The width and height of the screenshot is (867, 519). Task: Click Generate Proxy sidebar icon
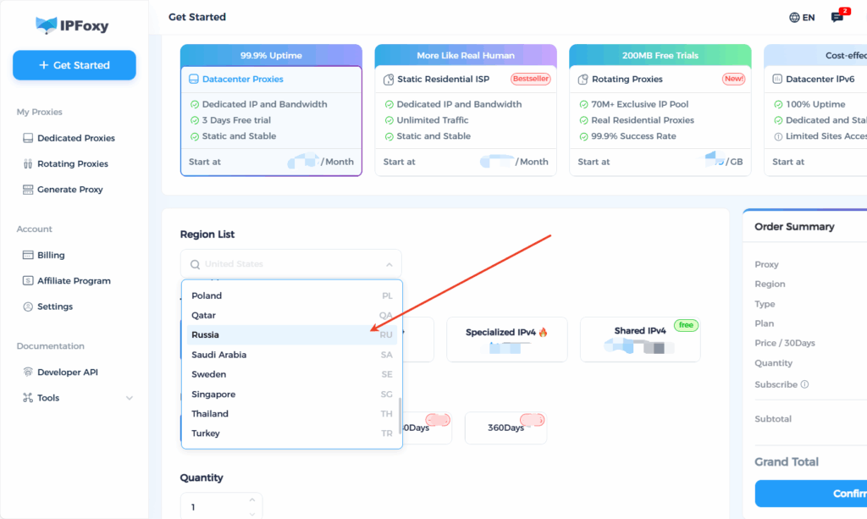click(28, 190)
